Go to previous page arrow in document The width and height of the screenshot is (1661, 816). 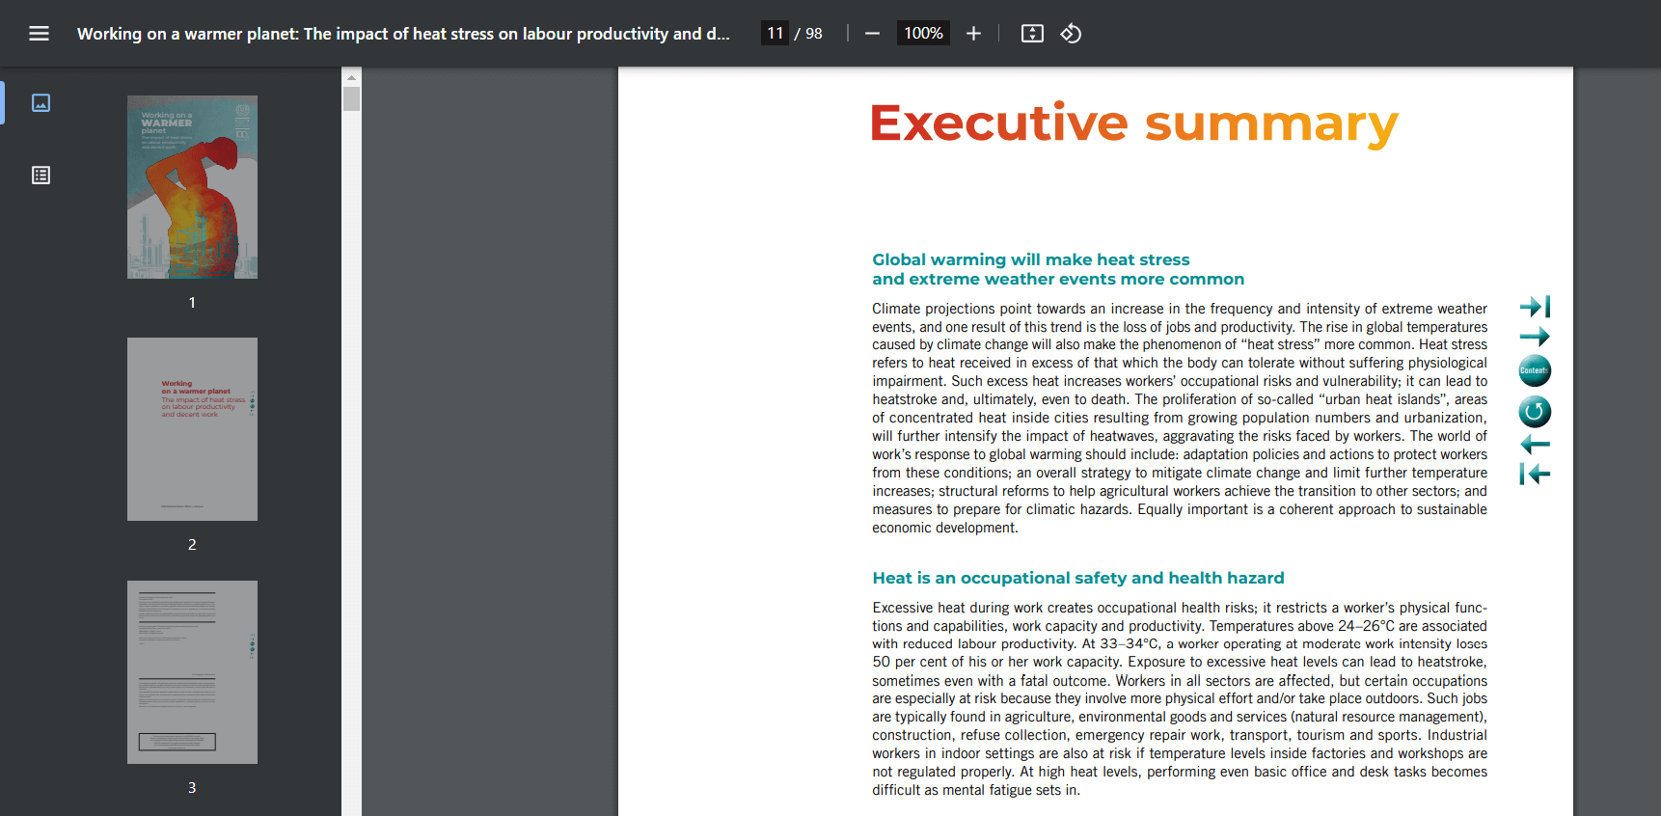1535,444
